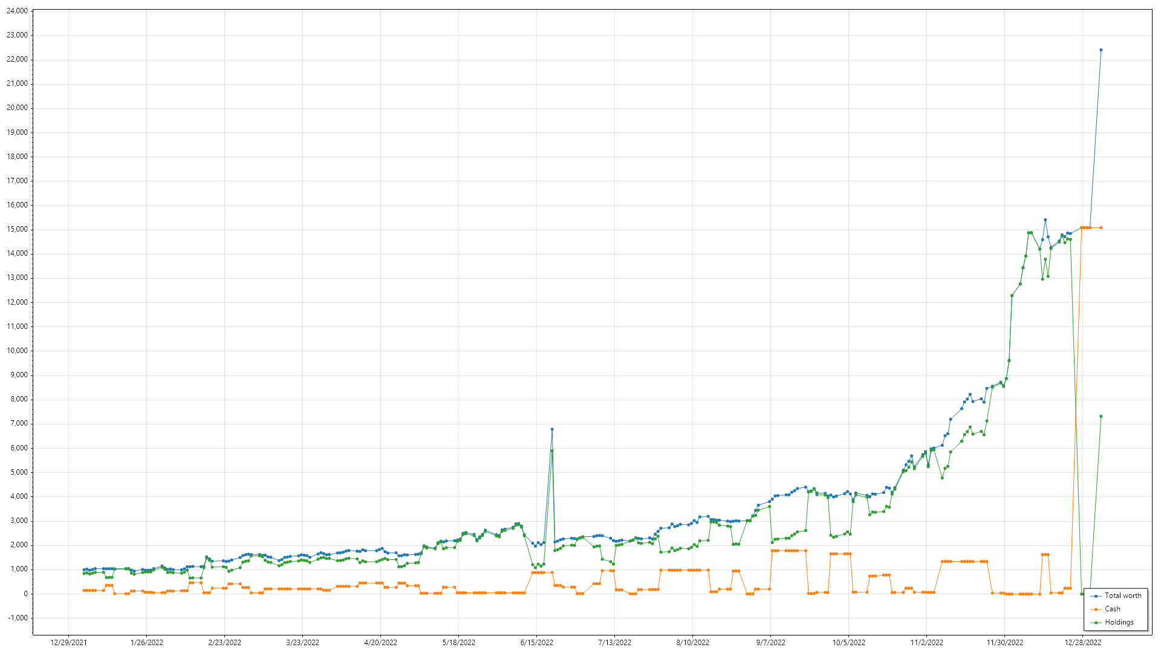The width and height of the screenshot is (1161, 653).
Task: Click the 3/23/2022 date label
Action: [302, 643]
